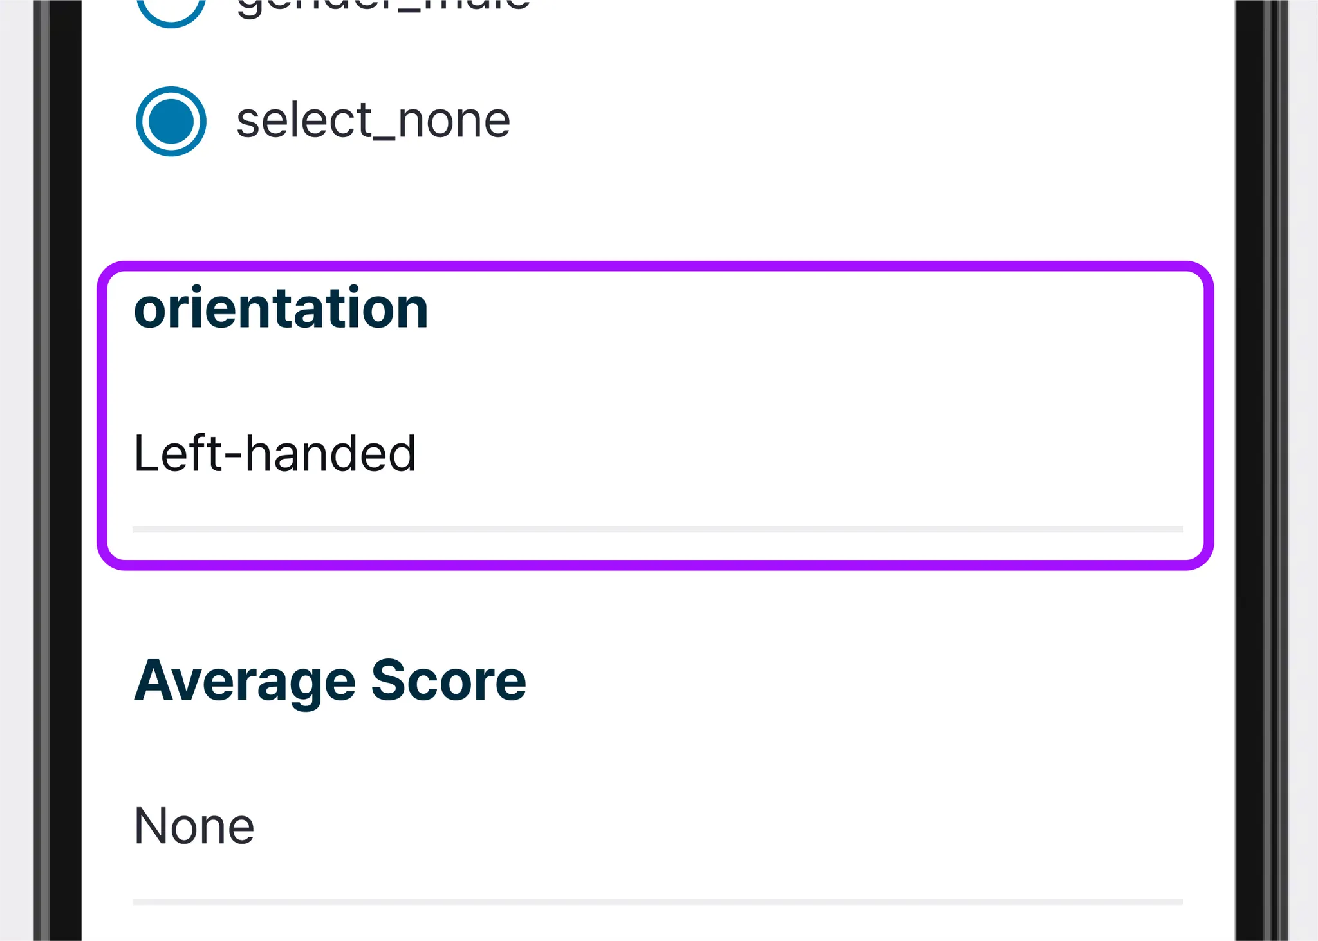Click blank area right of Average Score heading

837,681
